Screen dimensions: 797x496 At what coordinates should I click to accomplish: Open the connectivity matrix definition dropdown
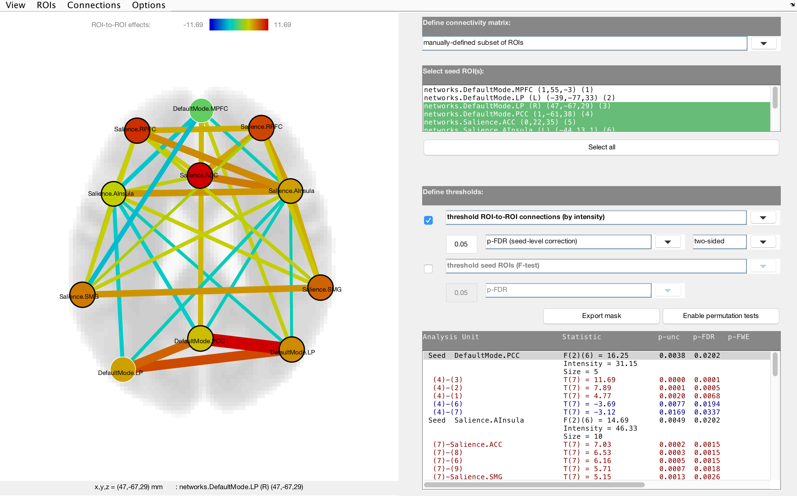point(763,43)
